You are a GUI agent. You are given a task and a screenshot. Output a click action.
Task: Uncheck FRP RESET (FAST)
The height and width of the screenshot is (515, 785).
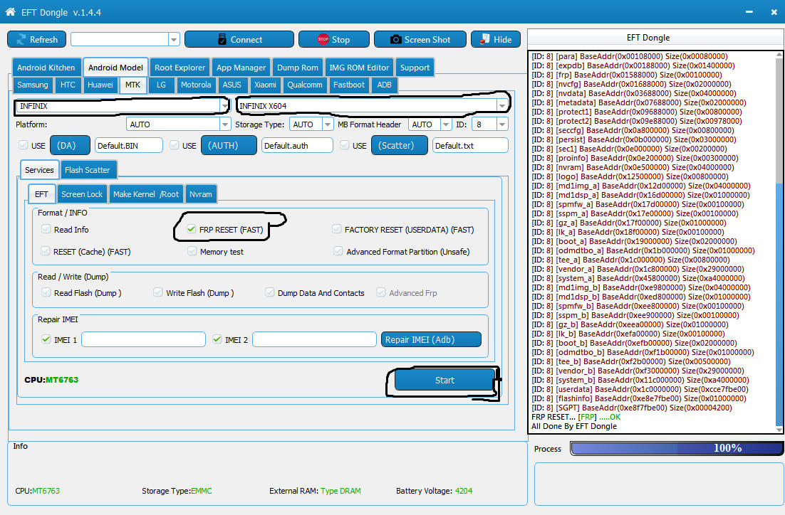[191, 229]
